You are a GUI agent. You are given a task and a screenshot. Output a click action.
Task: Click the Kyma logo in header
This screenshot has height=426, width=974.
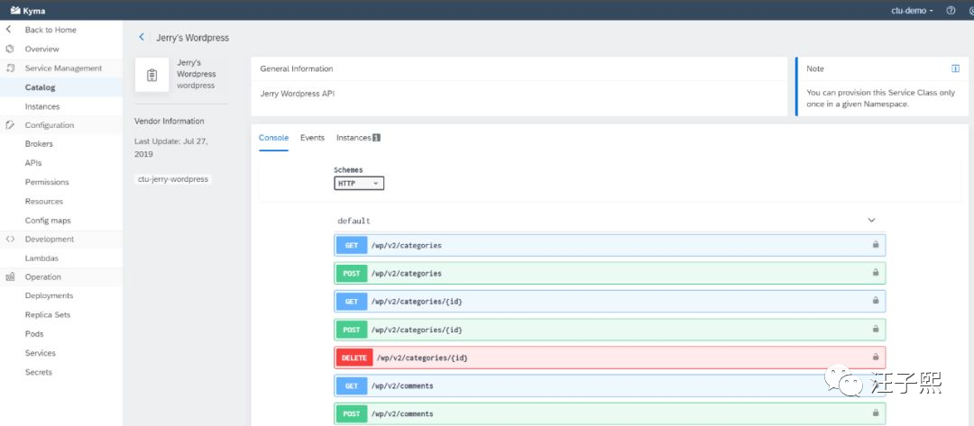coord(27,11)
